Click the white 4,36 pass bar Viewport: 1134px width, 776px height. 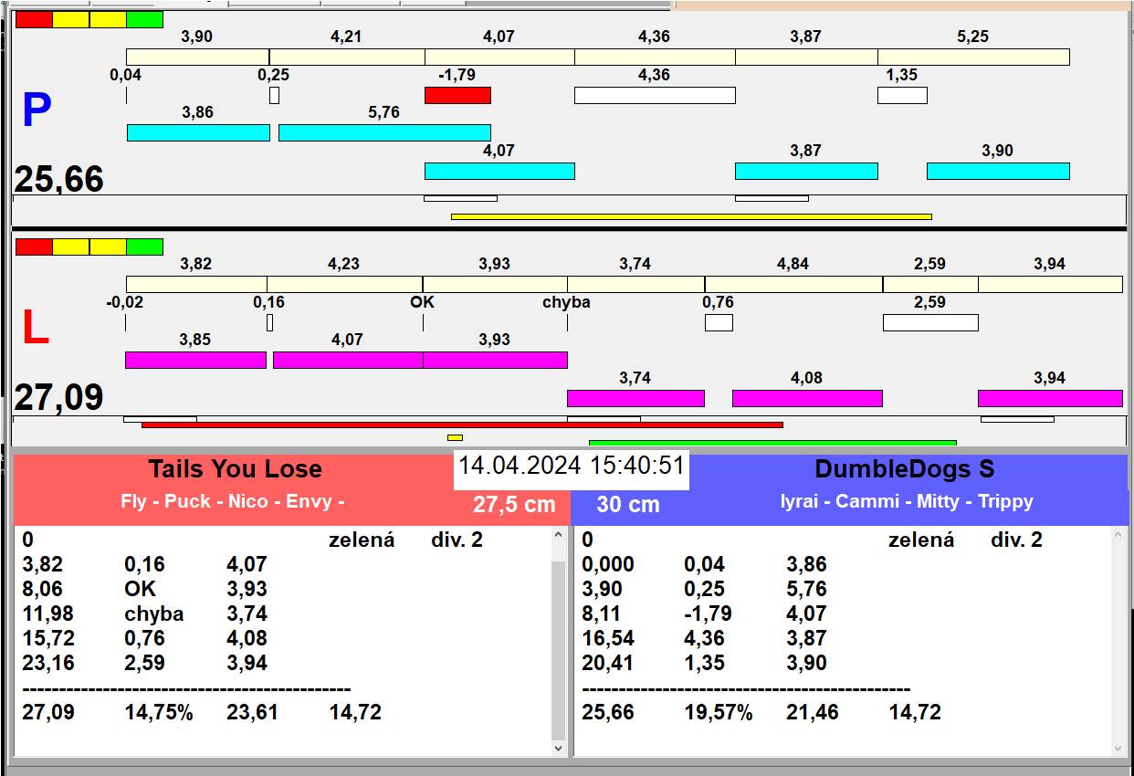(655, 96)
